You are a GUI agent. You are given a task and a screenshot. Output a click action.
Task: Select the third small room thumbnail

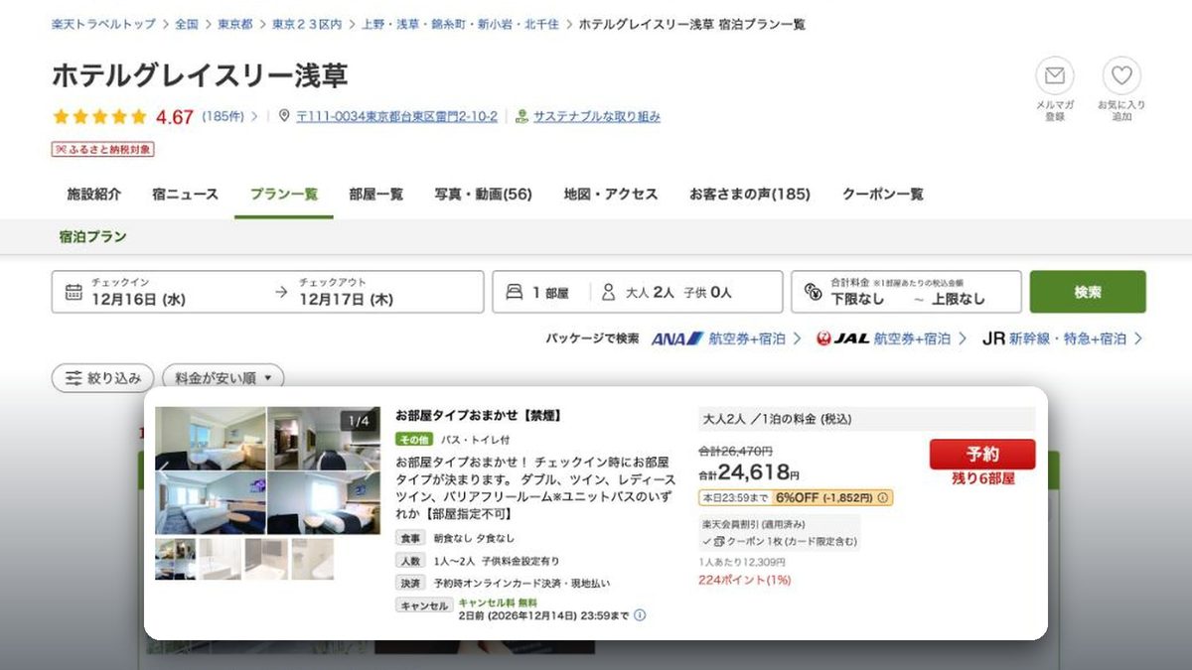[x=265, y=559]
